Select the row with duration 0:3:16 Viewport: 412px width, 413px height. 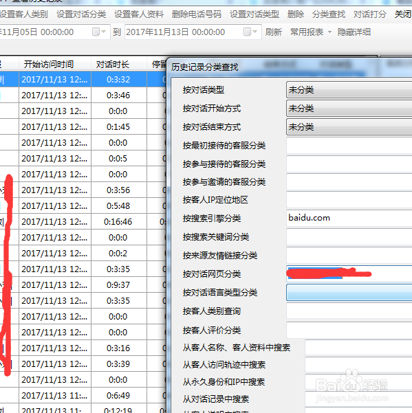tap(83, 348)
